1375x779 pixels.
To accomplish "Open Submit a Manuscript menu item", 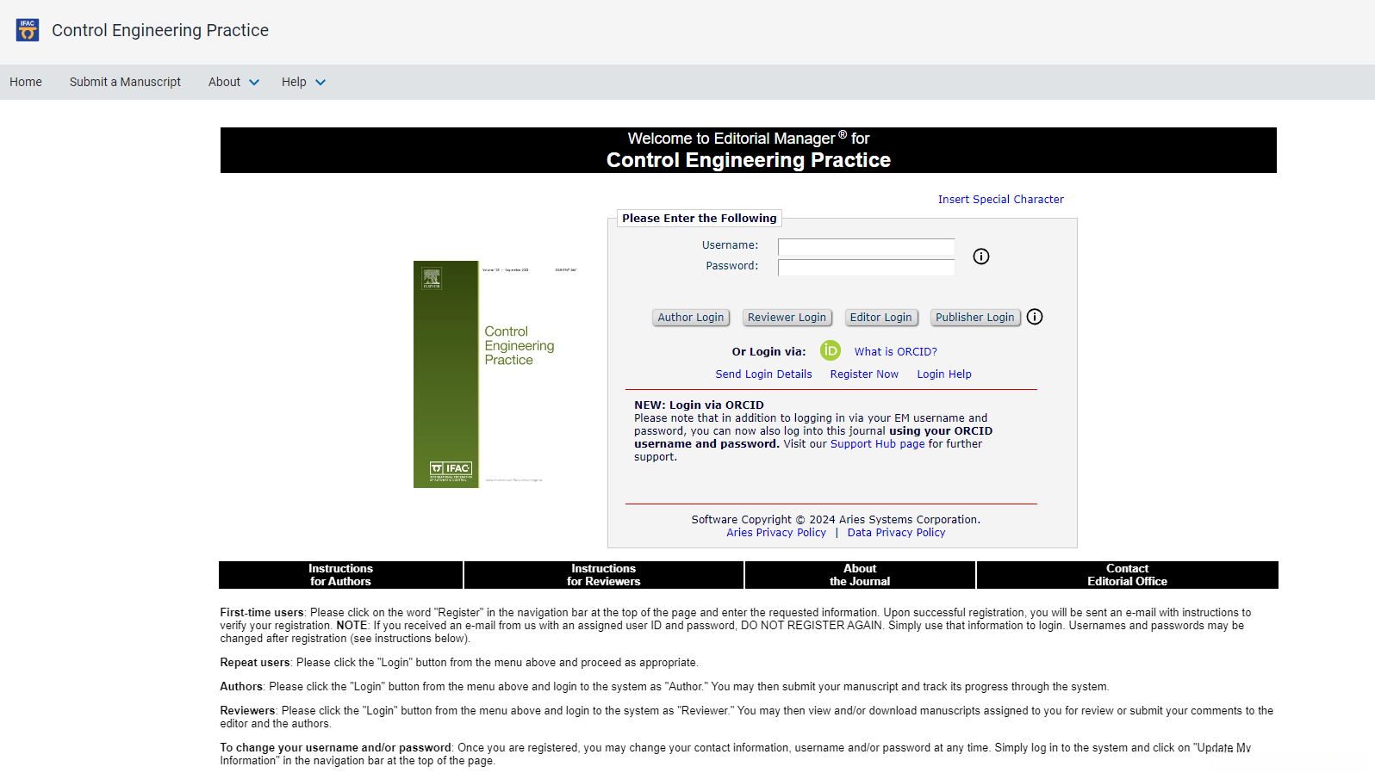I will click(x=125, y=82).
